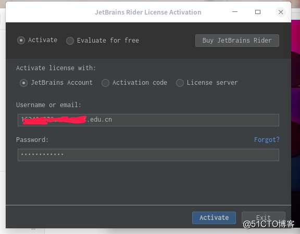This screenshot has height=234, width=300.
Task: Click the 'Password:' label
Action: [x=32, y=140]
